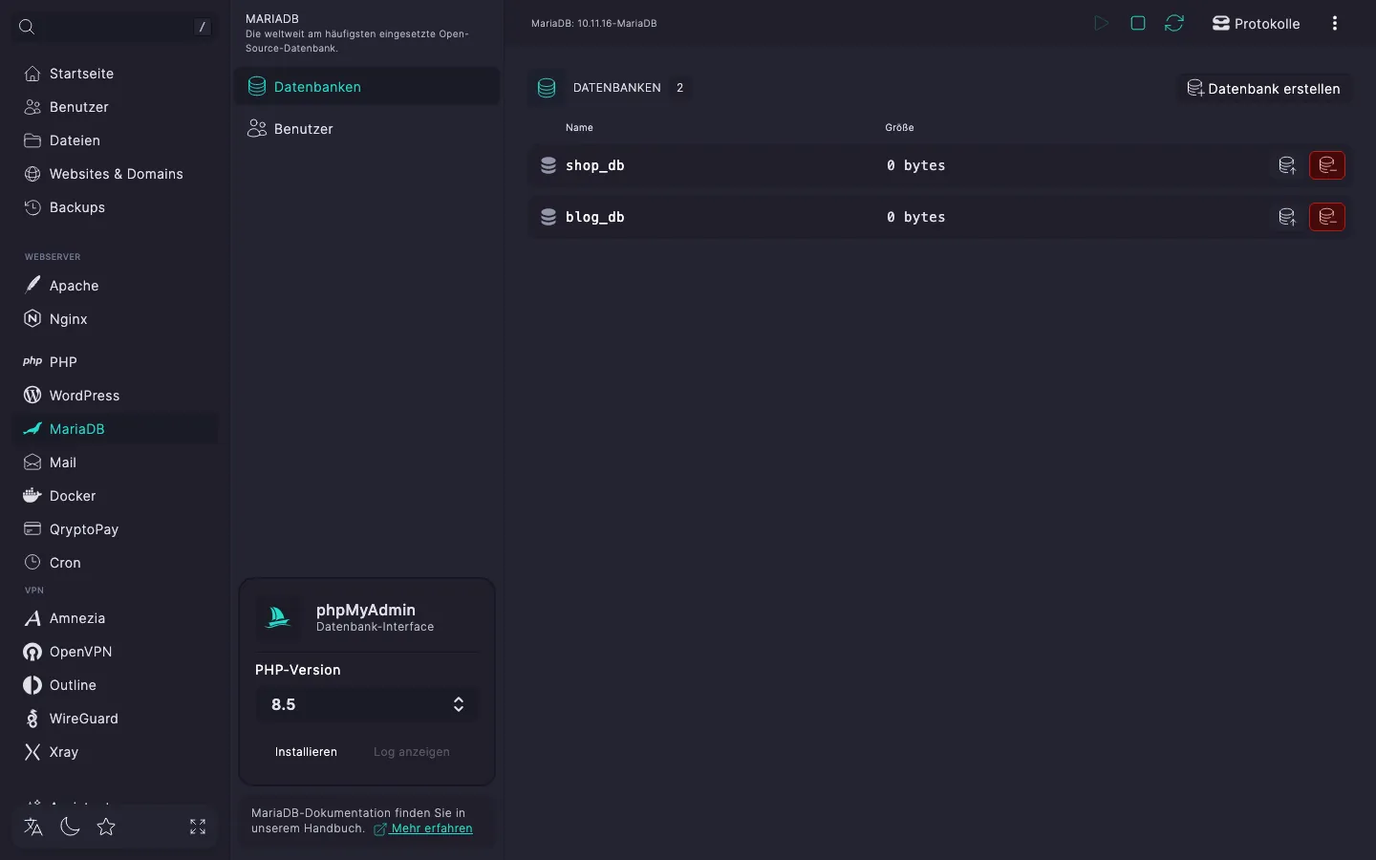Open Websites & Domains
This screenshot has width=1376, height=860.
(x=115, y=174)
